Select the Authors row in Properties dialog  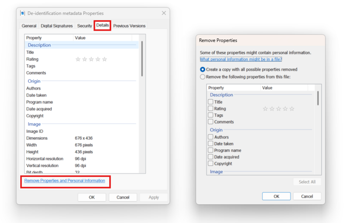coord(81,88)
